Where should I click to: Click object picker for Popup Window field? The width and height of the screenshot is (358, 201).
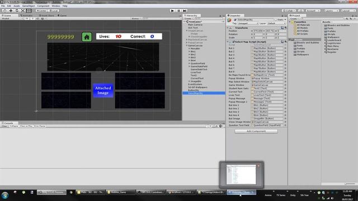[x=285, y=78]
